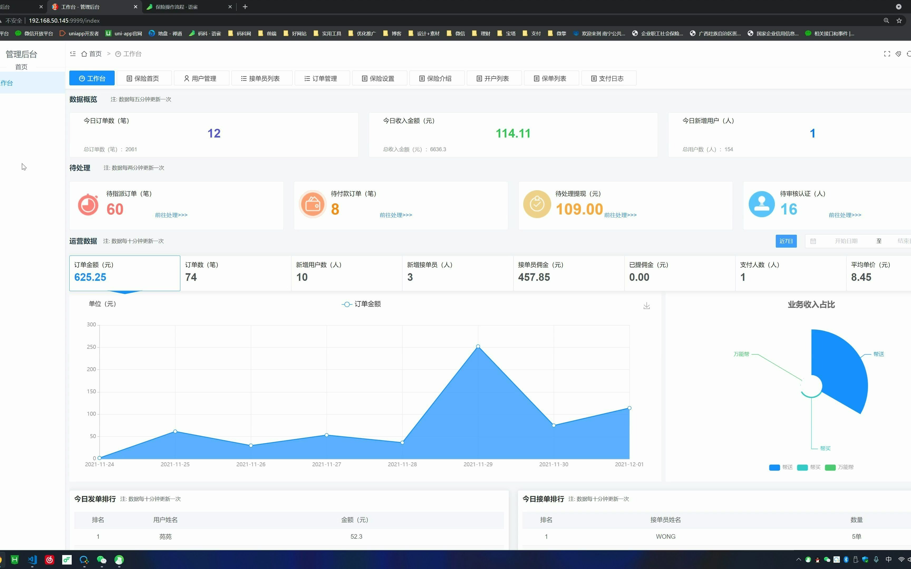Open the 订单管理 tab
The width and height of the screenshot is (911, 569).
[322, 78]
